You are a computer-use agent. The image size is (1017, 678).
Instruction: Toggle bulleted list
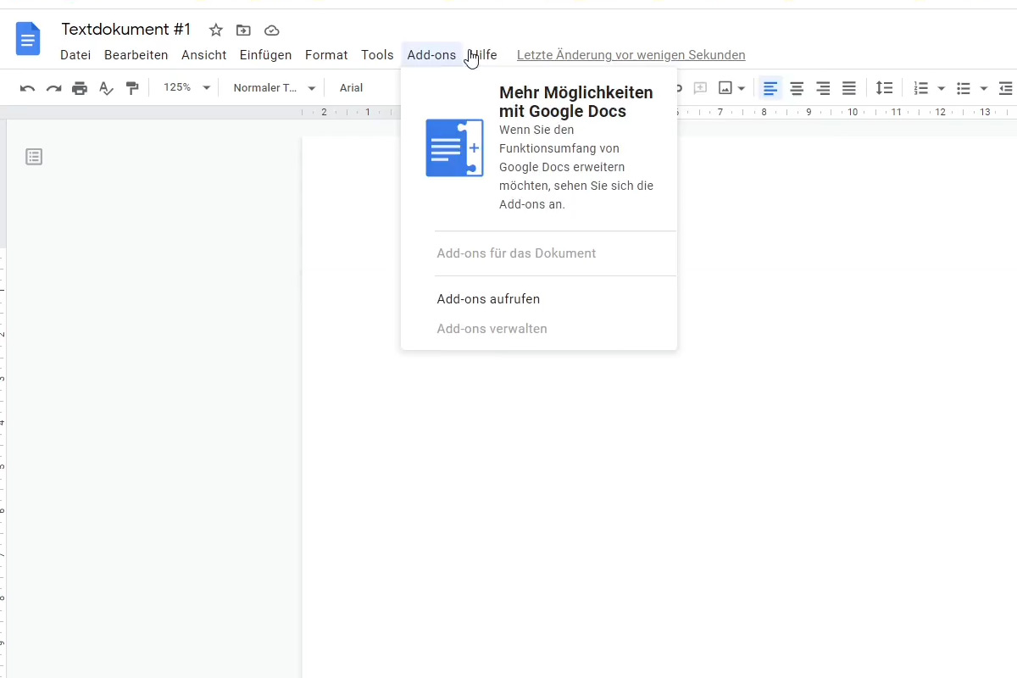point(964,88)
